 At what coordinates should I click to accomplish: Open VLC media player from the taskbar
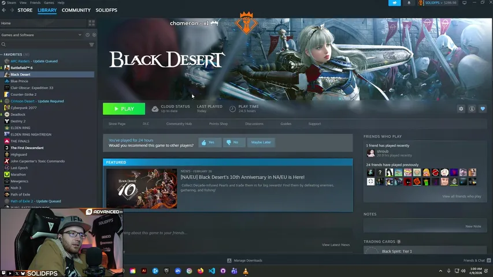pos(246,271)
